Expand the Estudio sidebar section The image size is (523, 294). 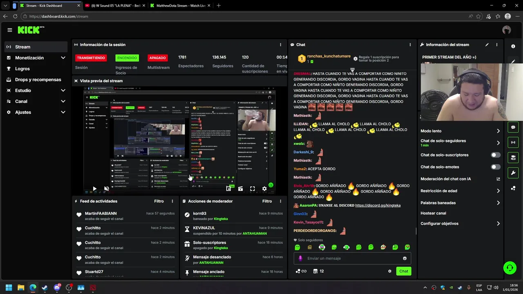coord(63,91)
